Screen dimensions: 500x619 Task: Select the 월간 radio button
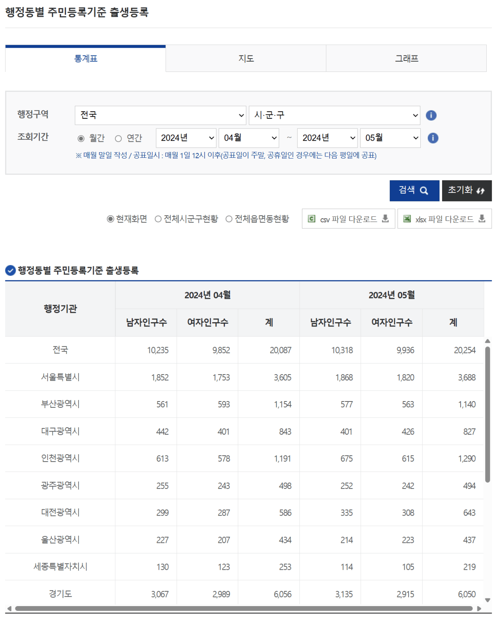81,138
